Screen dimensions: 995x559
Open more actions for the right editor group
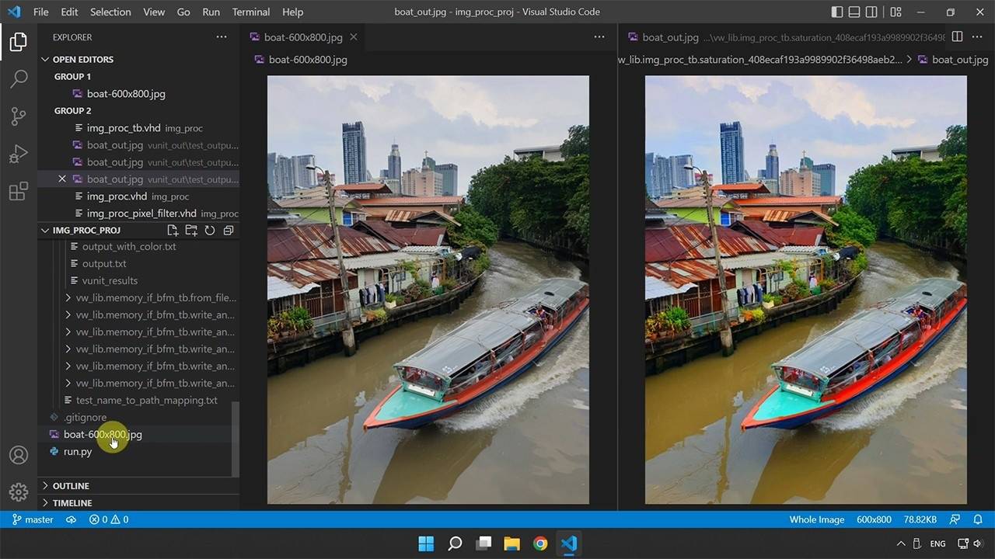(x=978, y=37)
